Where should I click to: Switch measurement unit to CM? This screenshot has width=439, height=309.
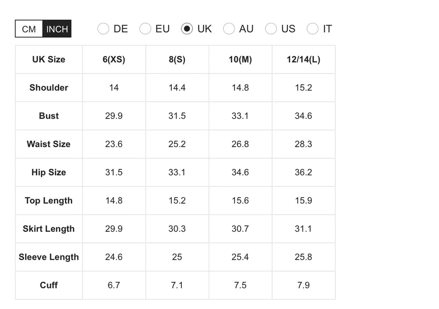tap(29, 29)
